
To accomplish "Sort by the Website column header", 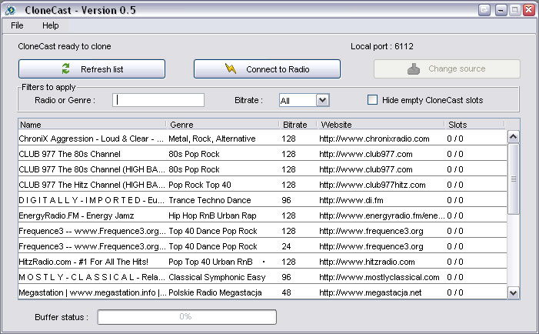I will pos(380,125).
